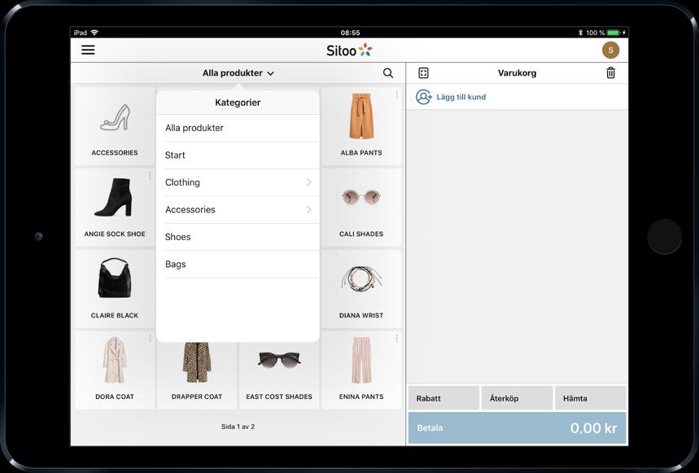Tap the product search magnifier icon
The image size is (699, 473).
[x=388, y=73]
